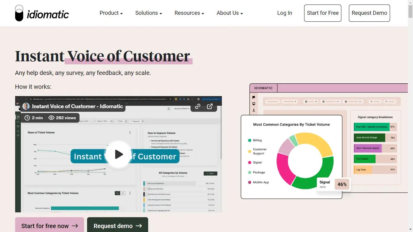Click the flag icon in the pink dashboard illustration

point(254,97)
